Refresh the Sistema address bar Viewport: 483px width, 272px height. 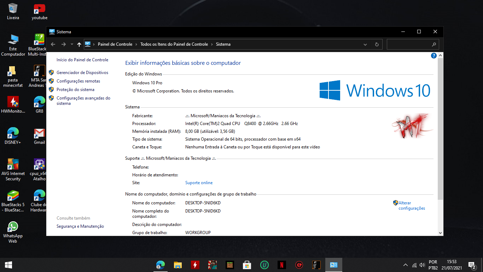coord(377,44)
